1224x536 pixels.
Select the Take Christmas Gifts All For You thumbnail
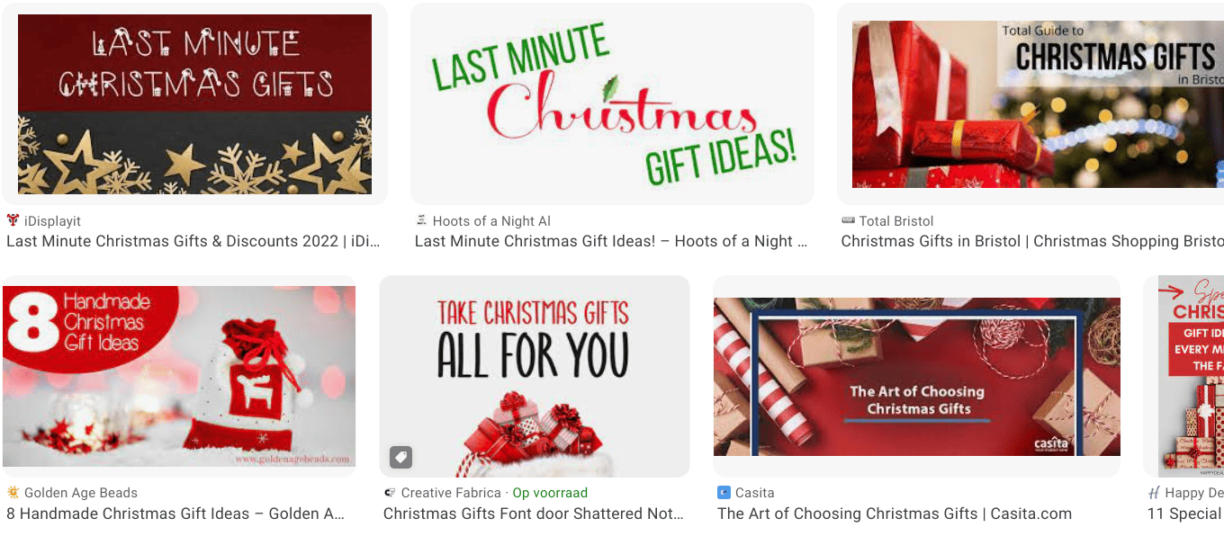pos(535,377)
